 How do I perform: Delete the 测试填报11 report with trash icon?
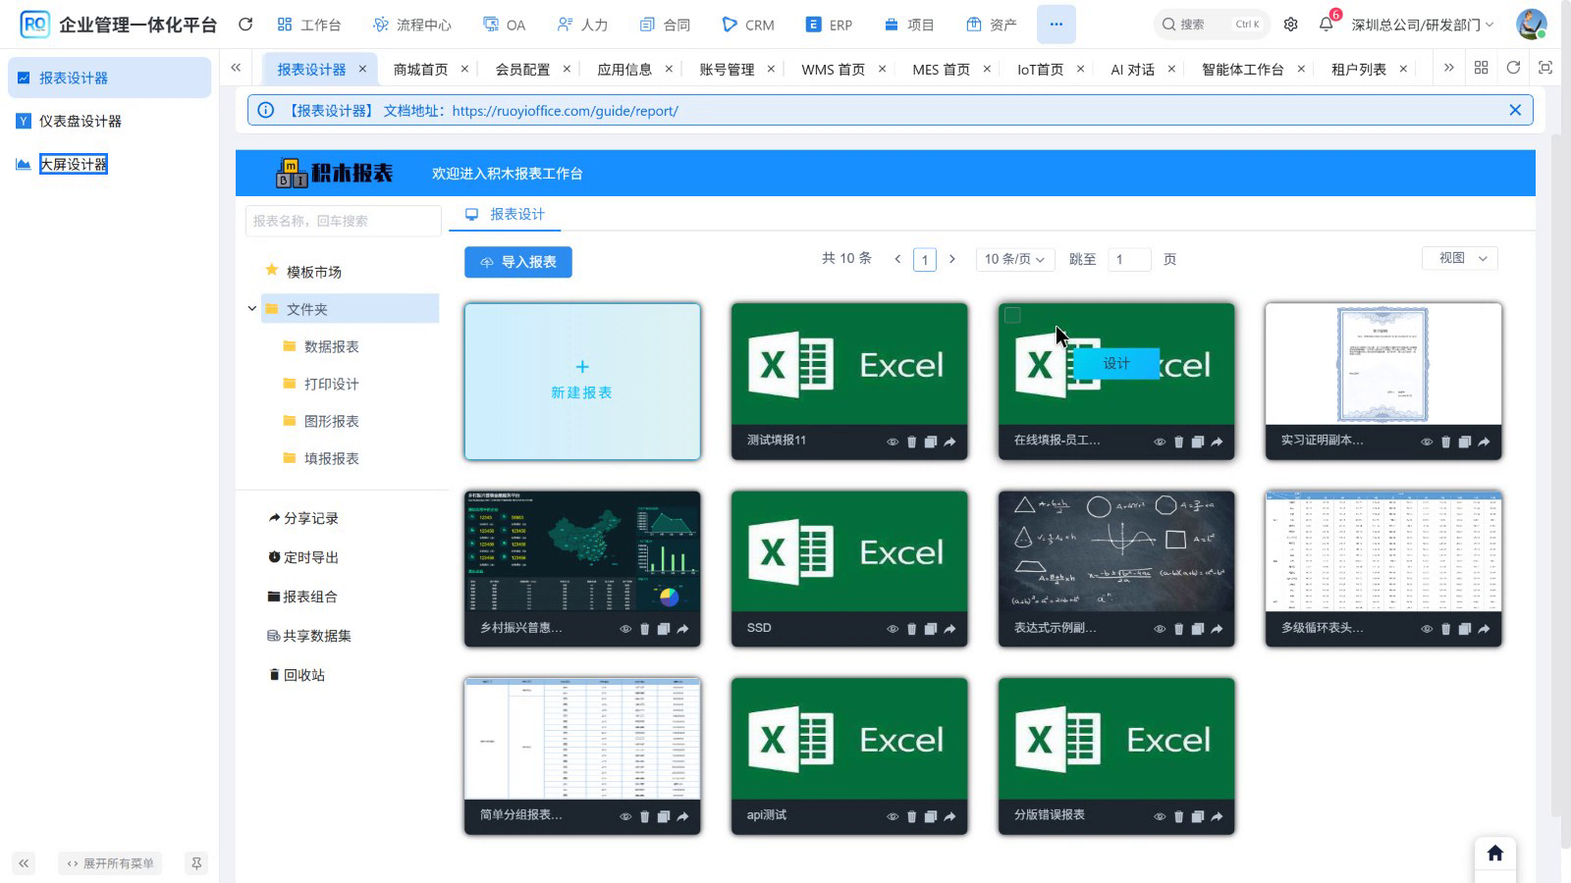tap(911, 441)
